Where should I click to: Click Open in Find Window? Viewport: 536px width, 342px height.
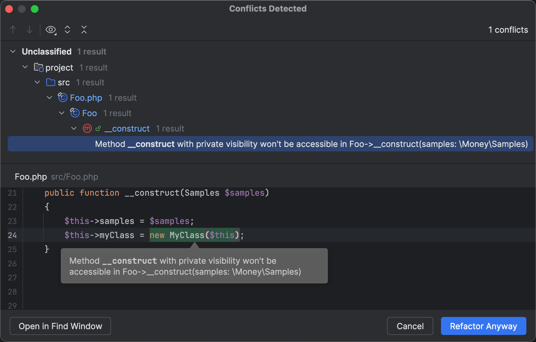60,326
